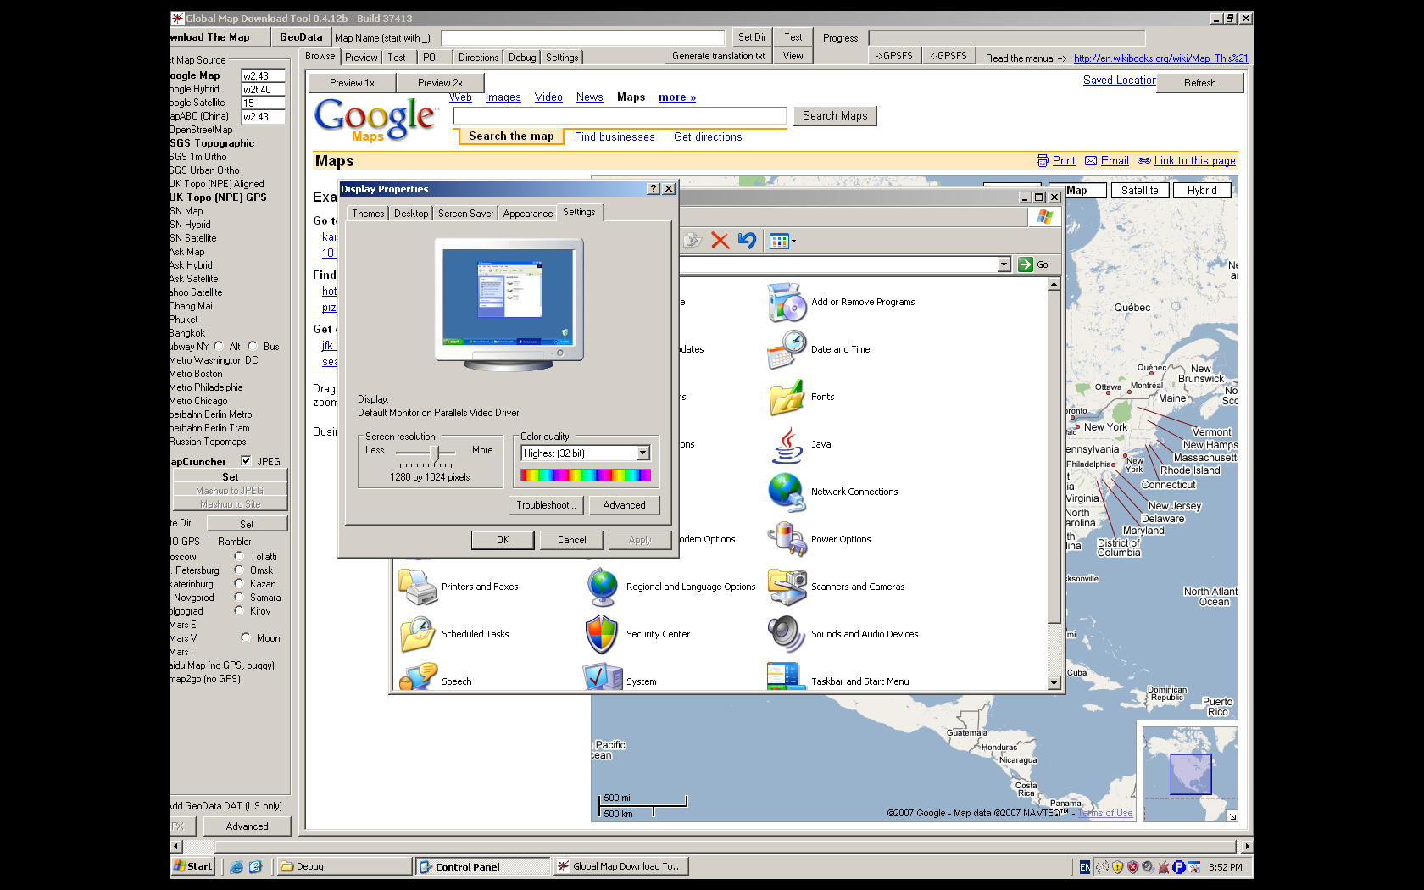
Task: Launch Internet Explorer from quick launch
Action: (236, 866)
